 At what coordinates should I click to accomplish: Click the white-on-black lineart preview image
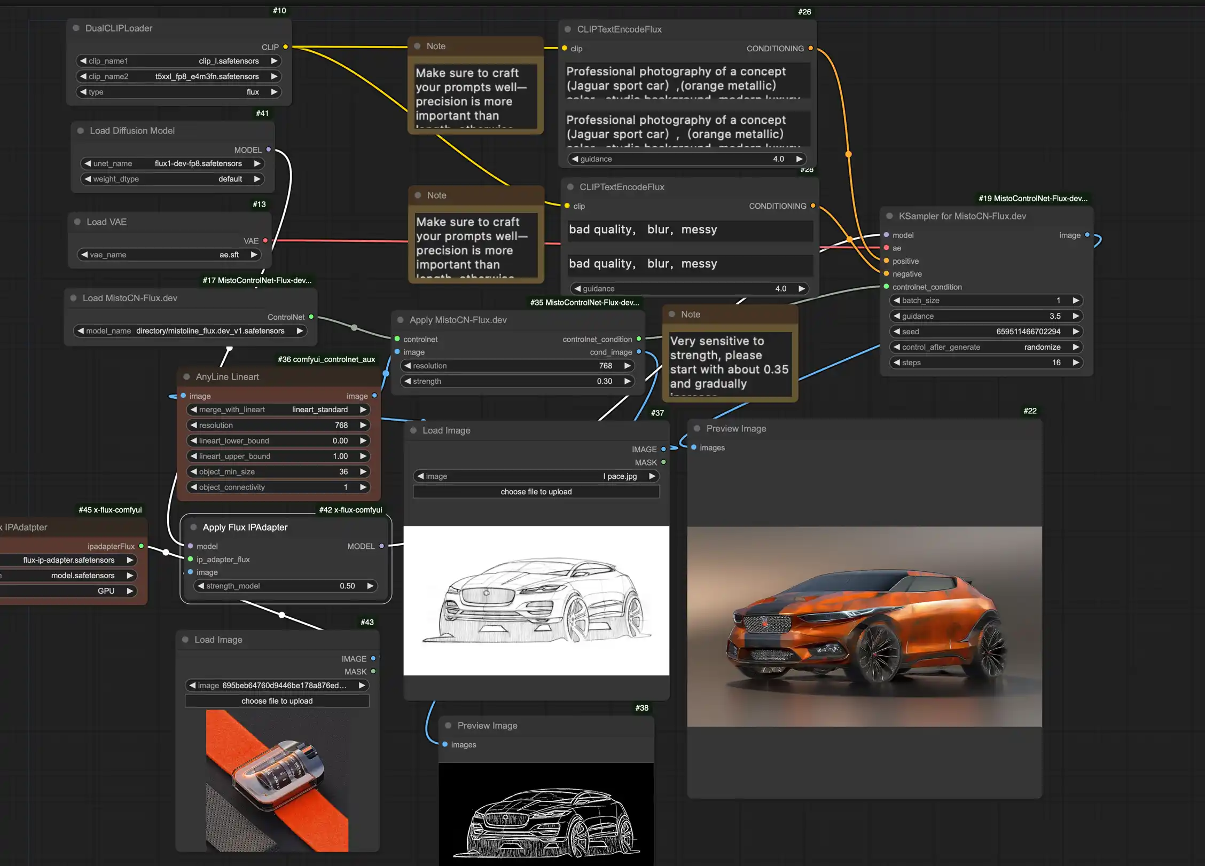point(546,814)
